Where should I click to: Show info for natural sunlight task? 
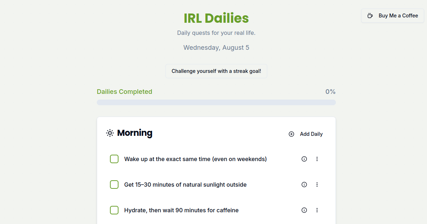pyautogui.click(x=304, y=185)
